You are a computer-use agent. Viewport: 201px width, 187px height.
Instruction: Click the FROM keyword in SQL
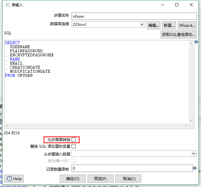pos(10,76)
